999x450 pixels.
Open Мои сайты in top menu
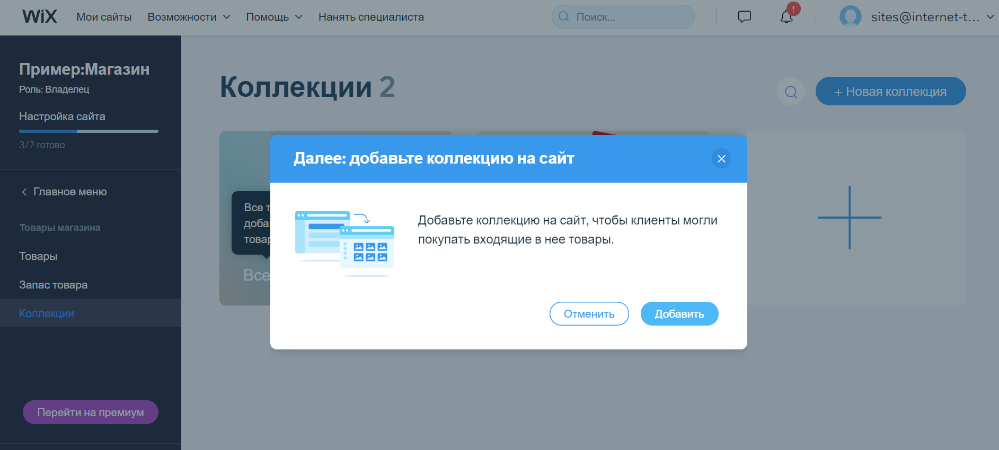coord(104,17)
